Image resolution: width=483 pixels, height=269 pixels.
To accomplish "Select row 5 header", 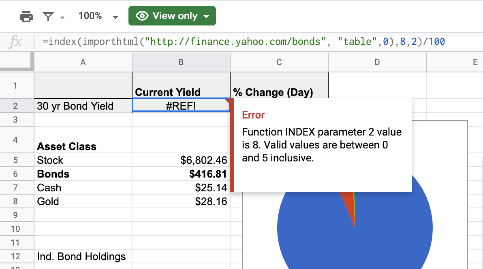I will click(x=16, y=160).
